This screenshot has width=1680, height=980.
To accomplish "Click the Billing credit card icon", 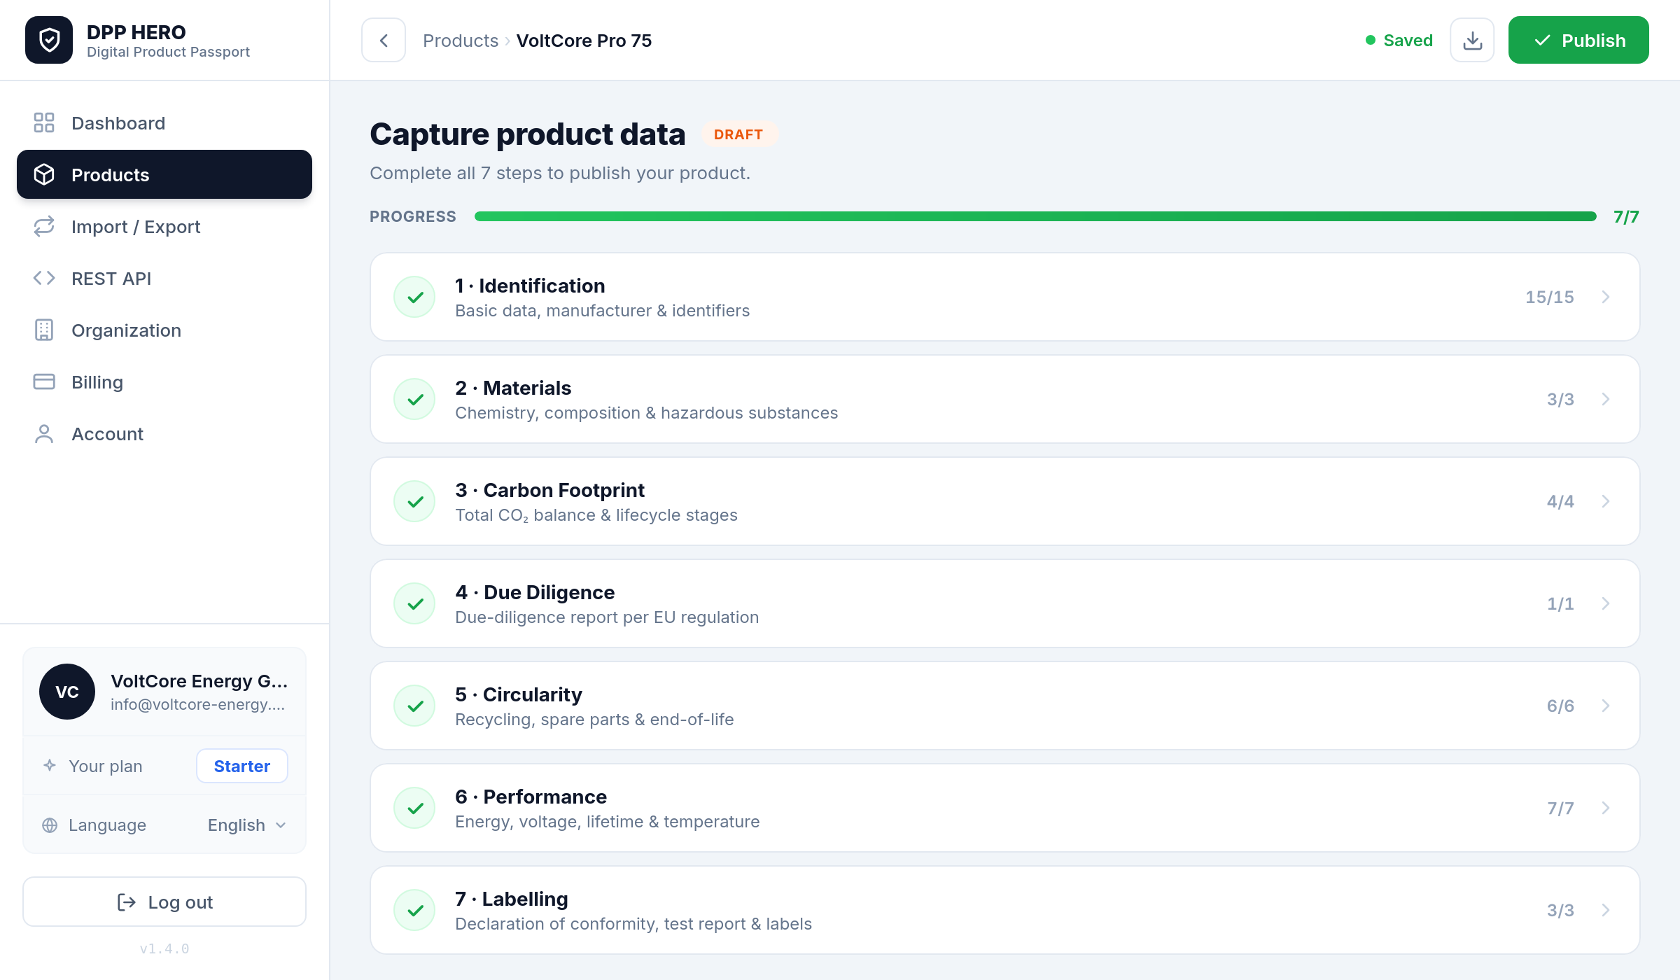I will click(44, 381).
